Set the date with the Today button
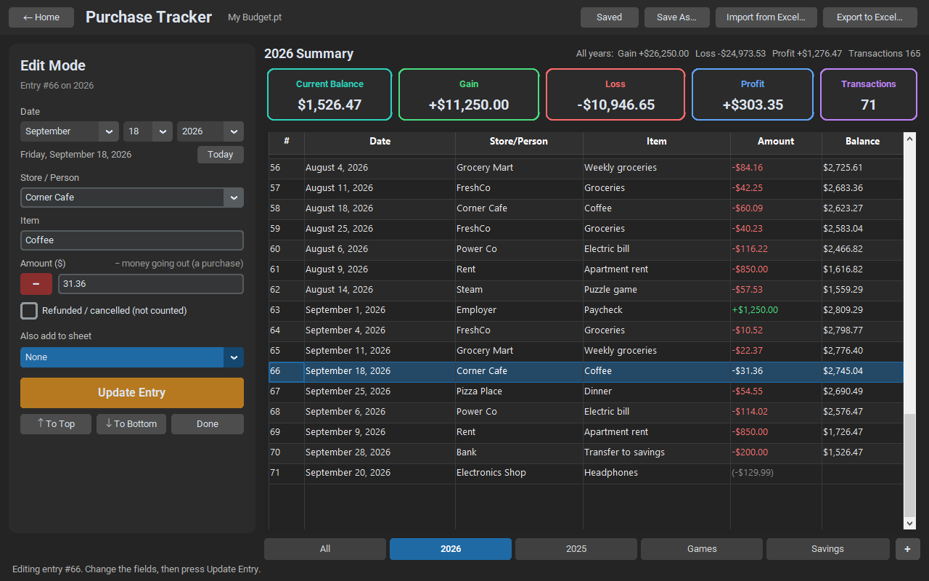The image size is (929, 581). click(221, 155)
